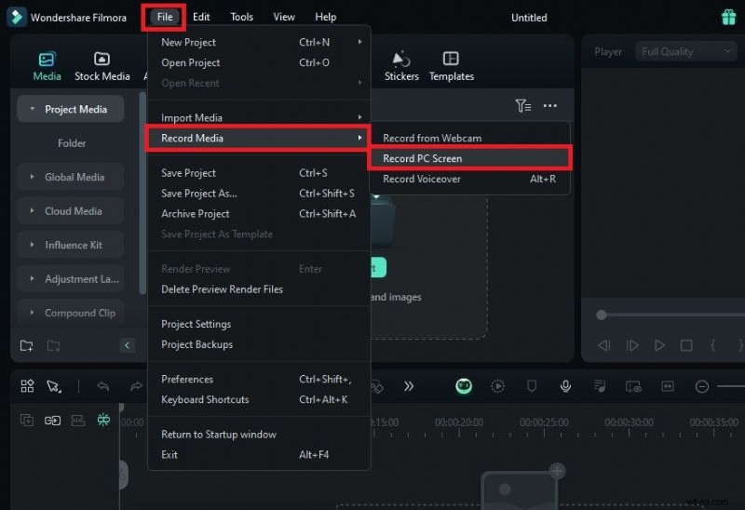Open the File menu

point(165,17)
